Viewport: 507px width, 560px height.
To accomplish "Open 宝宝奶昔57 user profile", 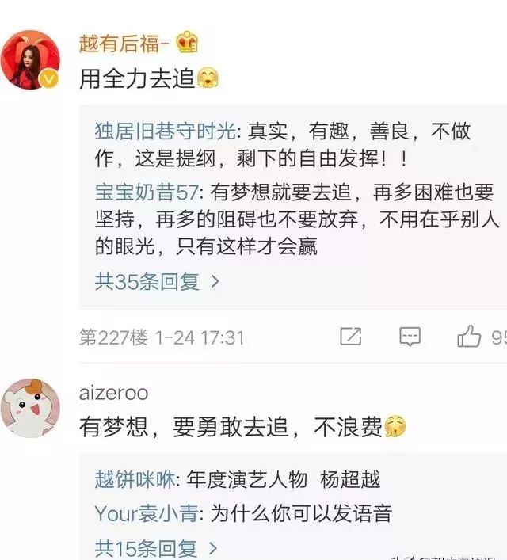I will point(147,192).
